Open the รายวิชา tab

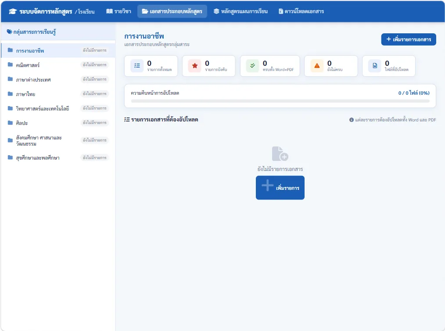(x=118, y=11)
